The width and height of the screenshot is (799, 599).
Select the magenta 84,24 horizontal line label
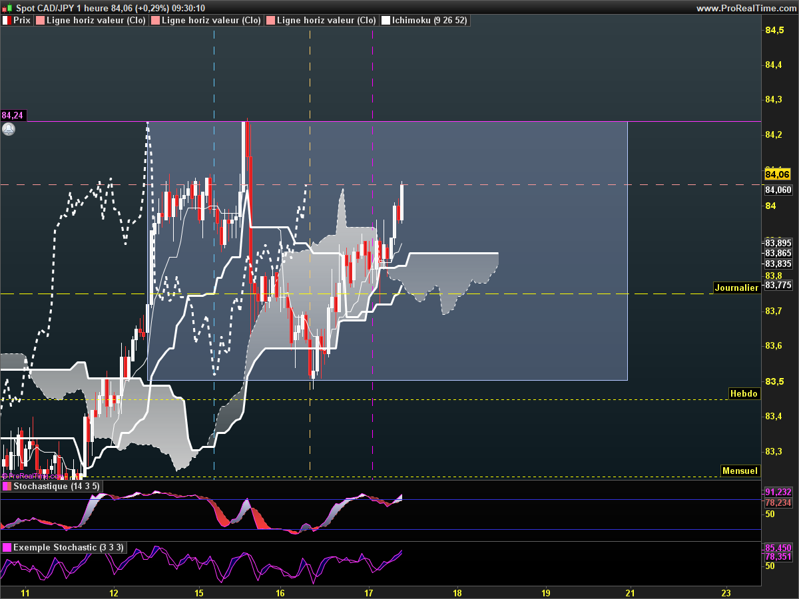click(12, 115)
